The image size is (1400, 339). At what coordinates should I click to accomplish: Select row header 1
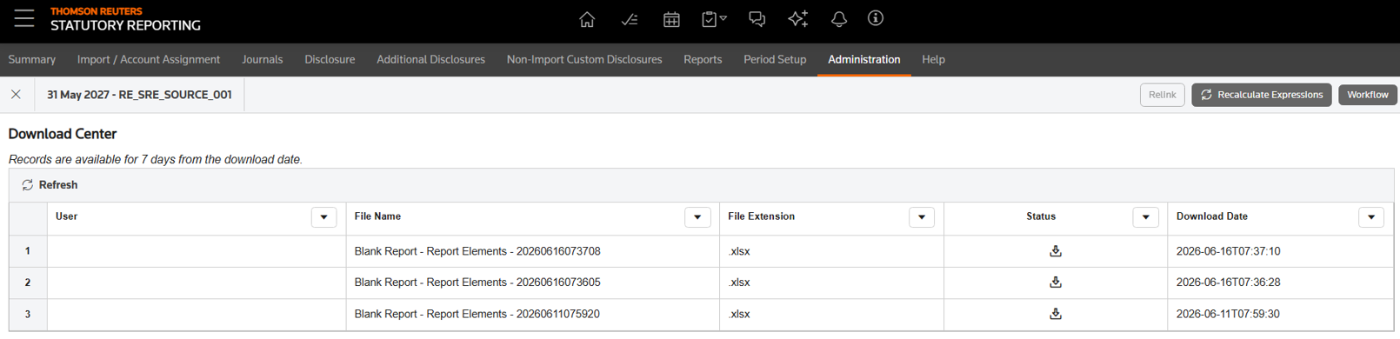[x=28, y=251]
